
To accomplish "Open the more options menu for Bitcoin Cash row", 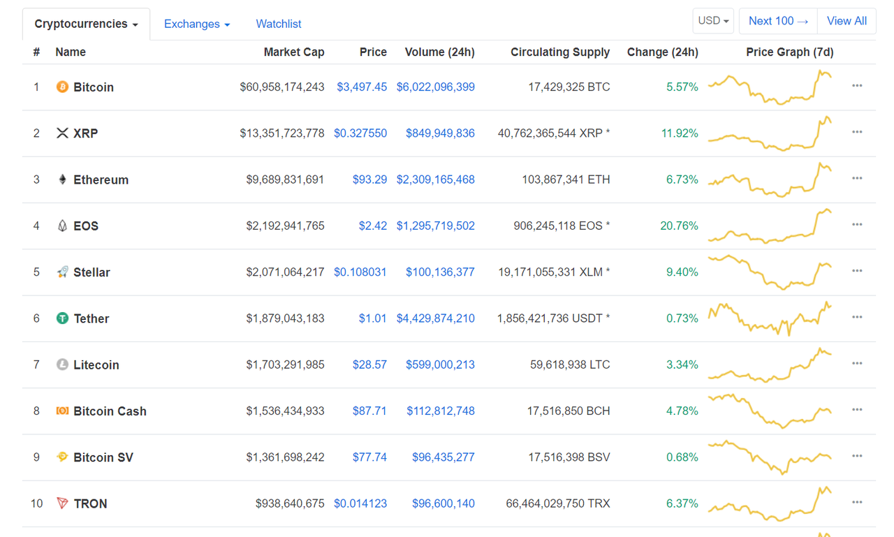I will [857, 410].
